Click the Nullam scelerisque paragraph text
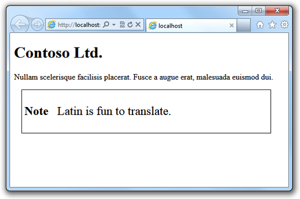This screenshot has width=300, height=199. tap(143, 77)
